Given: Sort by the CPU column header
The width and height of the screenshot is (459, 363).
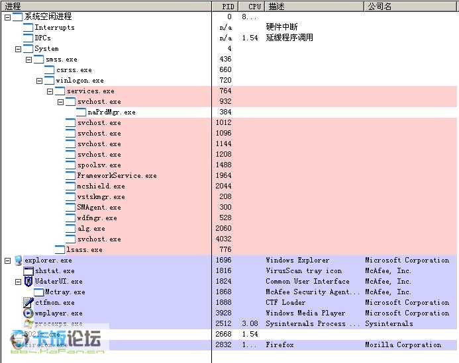Looking at the screenshot, I should [252, 6].
